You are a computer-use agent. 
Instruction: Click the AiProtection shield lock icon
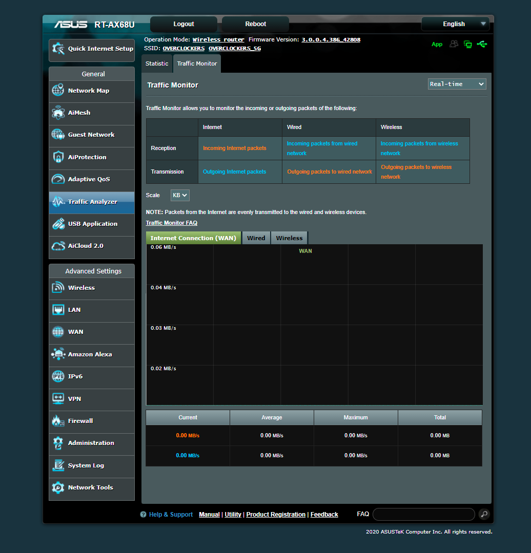coord(58,157)
